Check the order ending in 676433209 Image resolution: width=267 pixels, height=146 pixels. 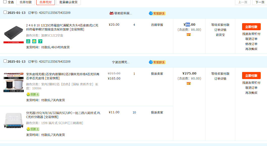5,61
